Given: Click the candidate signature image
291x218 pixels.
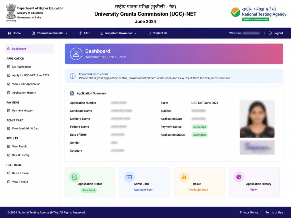Looking at the screenshot, I should click(257, 148).
